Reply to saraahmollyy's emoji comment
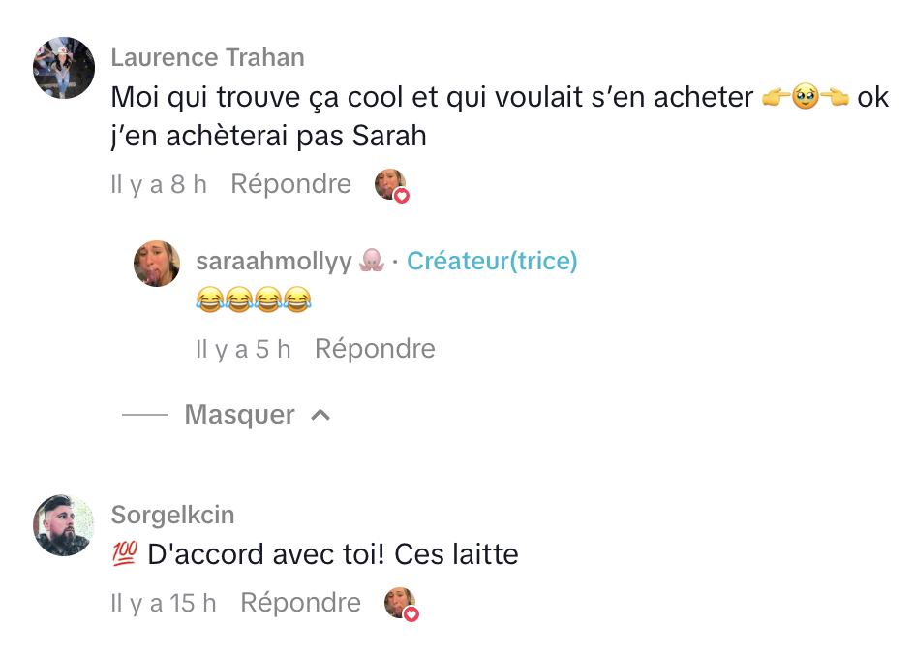The width and height of the screenshot is (914, 659). click(375, 349)
